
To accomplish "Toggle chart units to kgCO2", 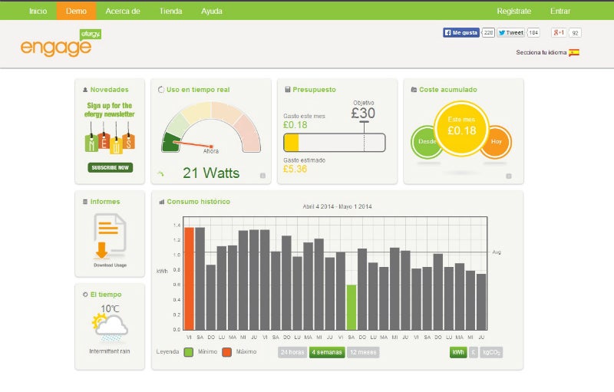I will click(x=492, y=352).
